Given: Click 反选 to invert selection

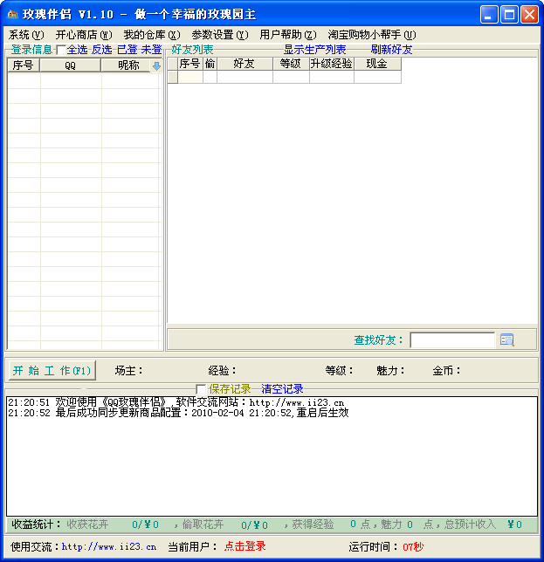Looking at the screenshot, I should click(102, 50).
